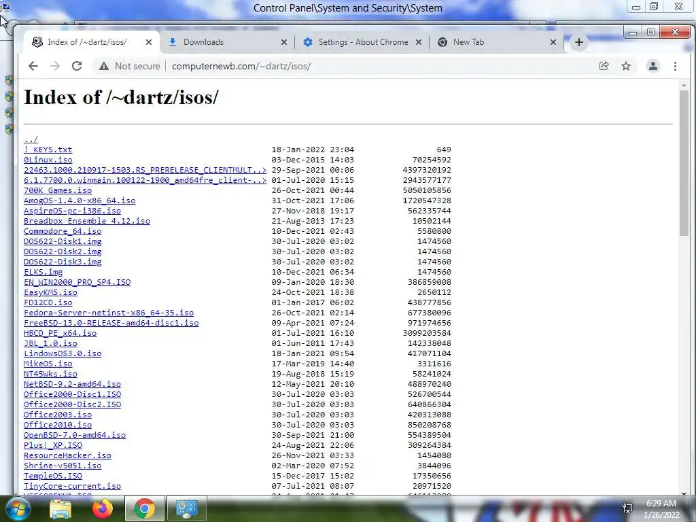This screenshot has height=522, width=696.
Task: Click the 22463.1000.210917-1503.RS_PRERELEASE link
Action: pyautogui.click(x=145, y=170)
